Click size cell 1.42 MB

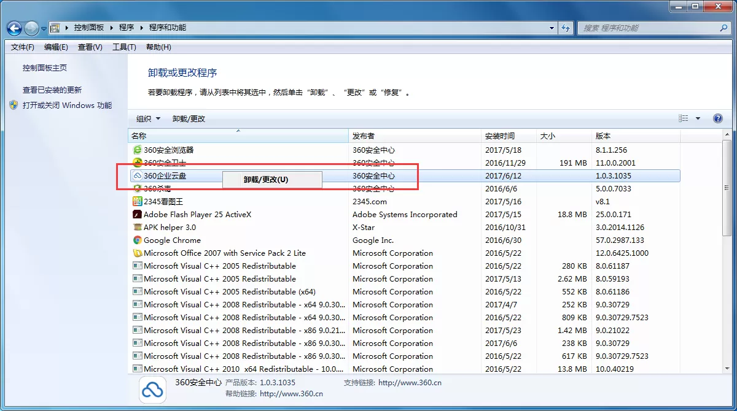tap(572, 331)
